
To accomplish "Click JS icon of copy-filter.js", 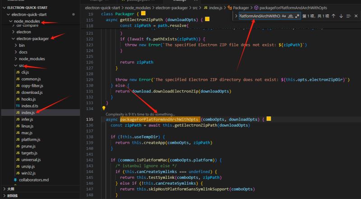I will tap(18, 86).
